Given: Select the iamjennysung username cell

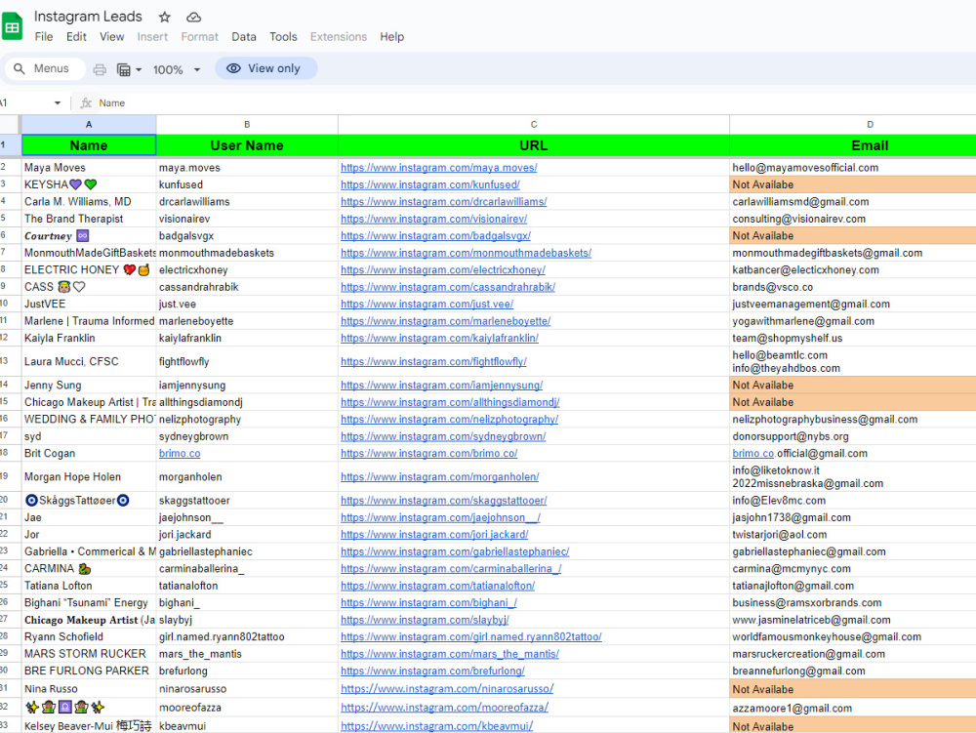Looking at the screenshot, I should [247, 386].
